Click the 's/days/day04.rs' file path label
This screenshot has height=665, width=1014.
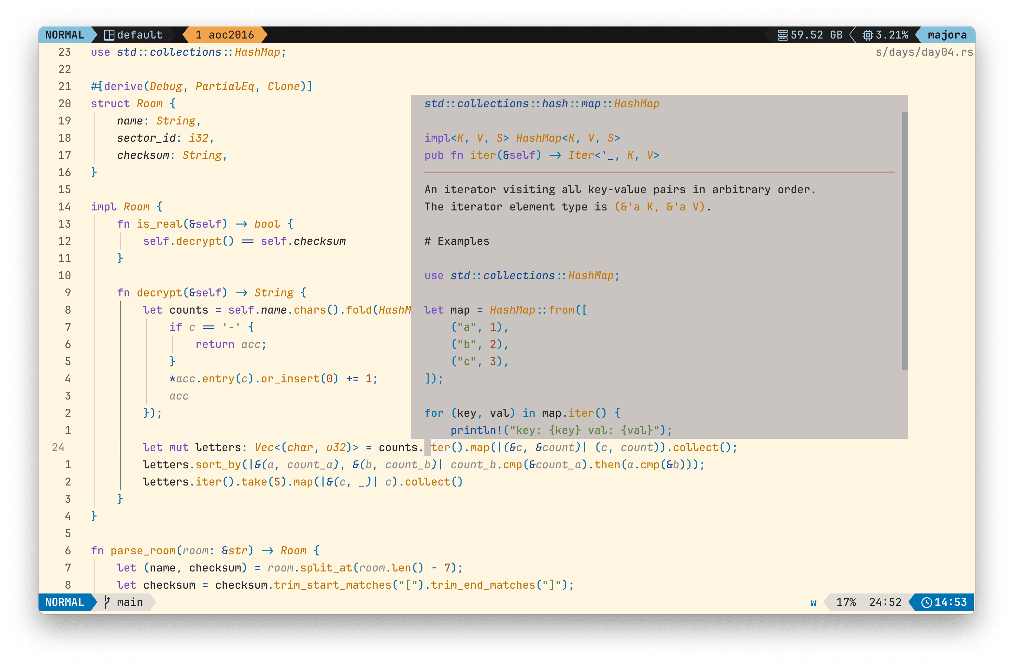pyautogui.click(x=924, y=52)
